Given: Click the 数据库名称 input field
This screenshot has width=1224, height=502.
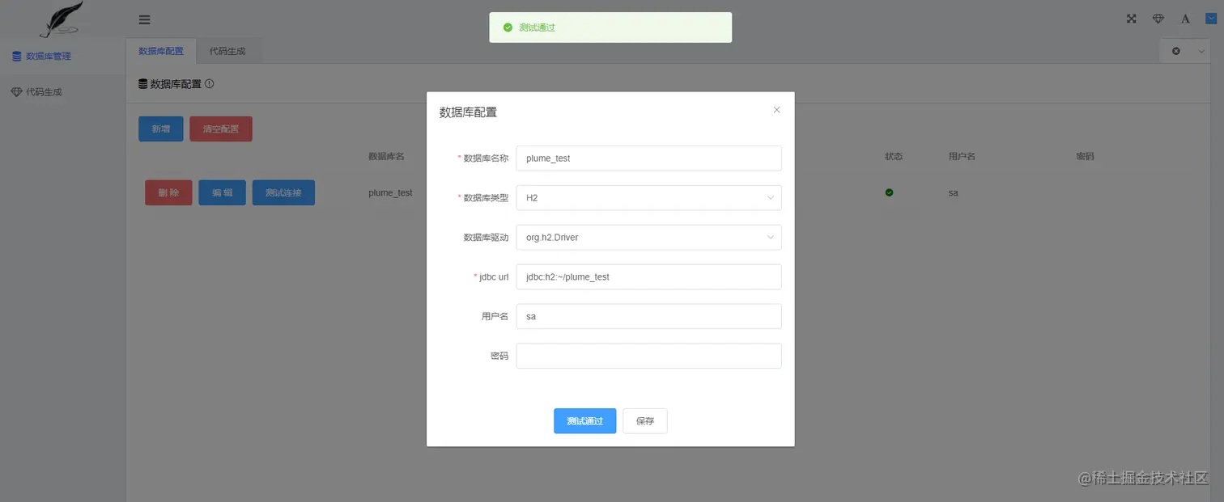Looking at the screenshot, I should coord(648,158).
